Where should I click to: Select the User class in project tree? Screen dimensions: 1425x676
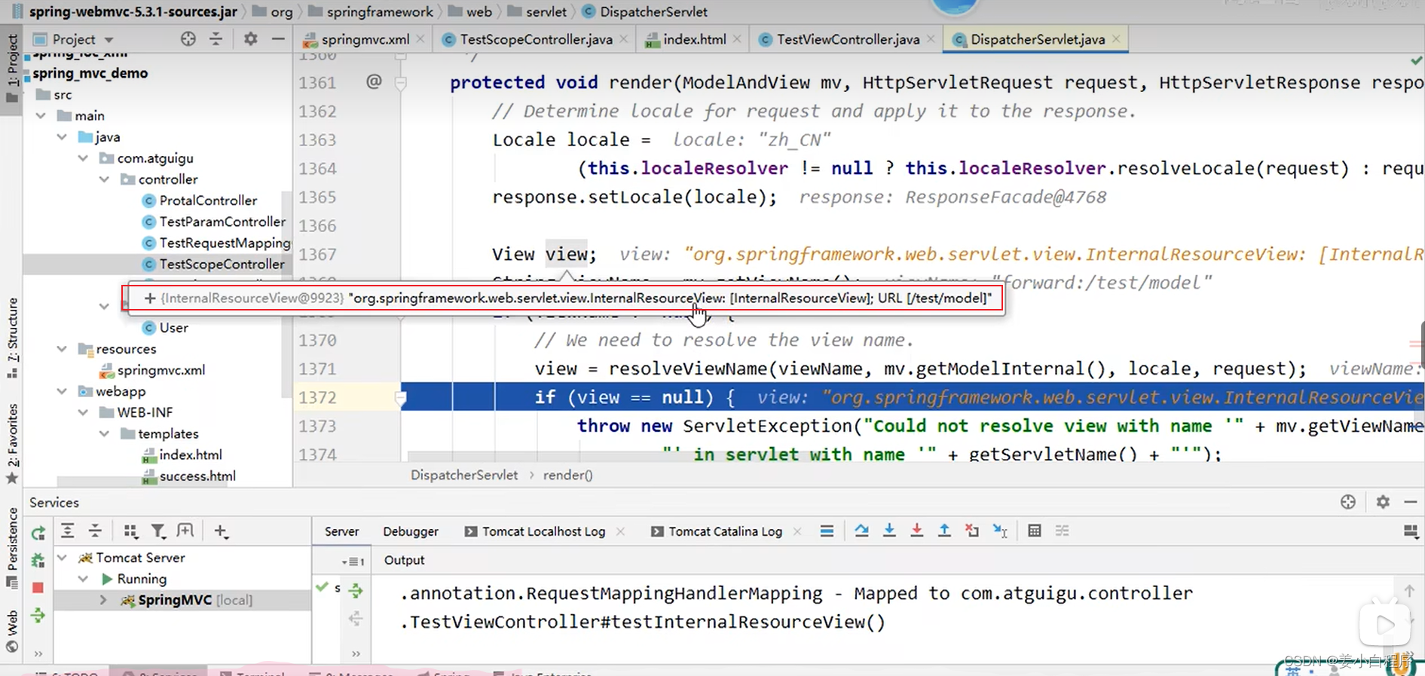(173, 328)
